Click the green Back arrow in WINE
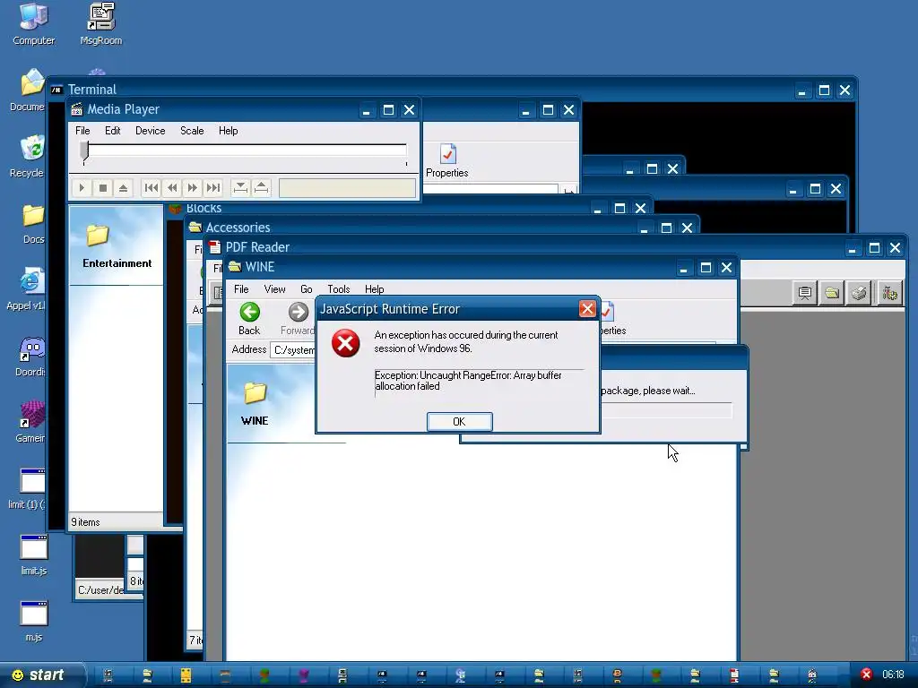This screenshot has width=918, height=688. pos(250,313)
